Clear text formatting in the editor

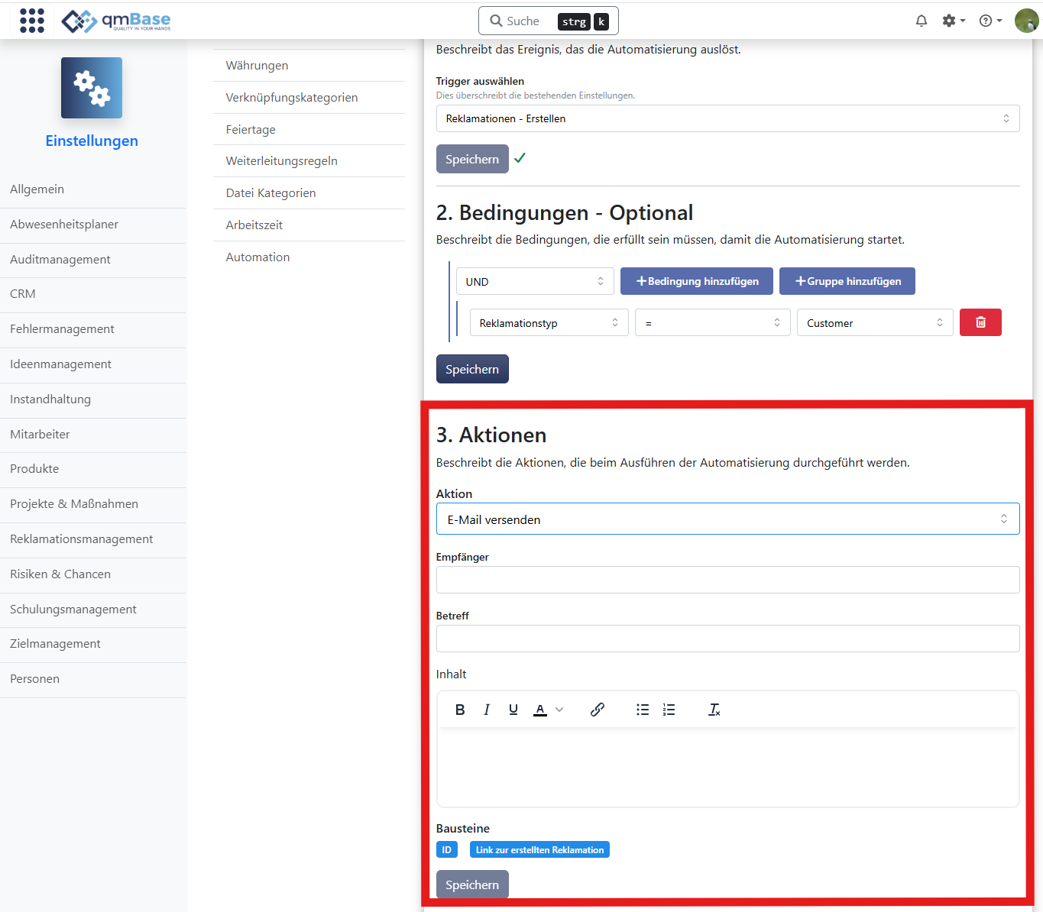[x=714, y=710]
